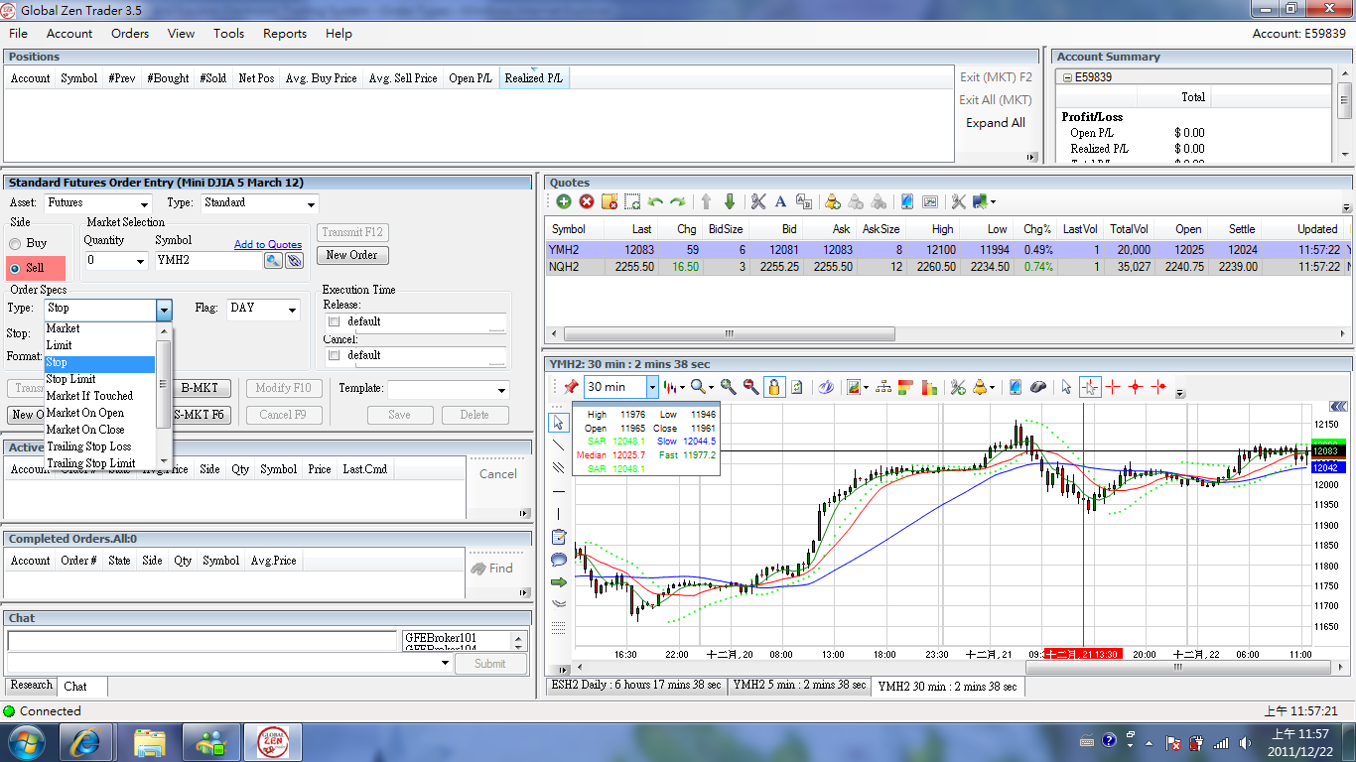Toggle the yellow padlock icon in chart toolbar
Image resolution: width=1356 pixels, height=762 pixels.
pyautogui.click(x=773, y=387)
